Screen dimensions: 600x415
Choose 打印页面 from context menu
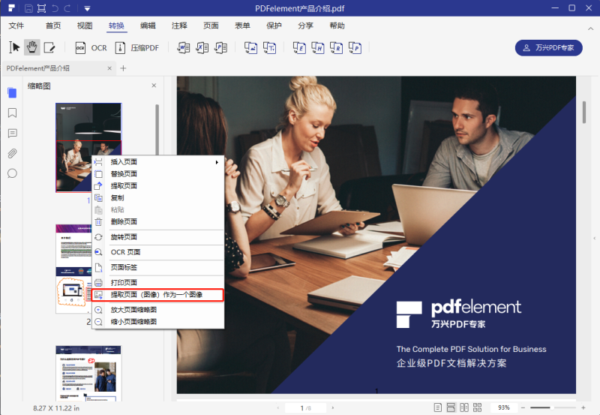click(x=157, y=282)
